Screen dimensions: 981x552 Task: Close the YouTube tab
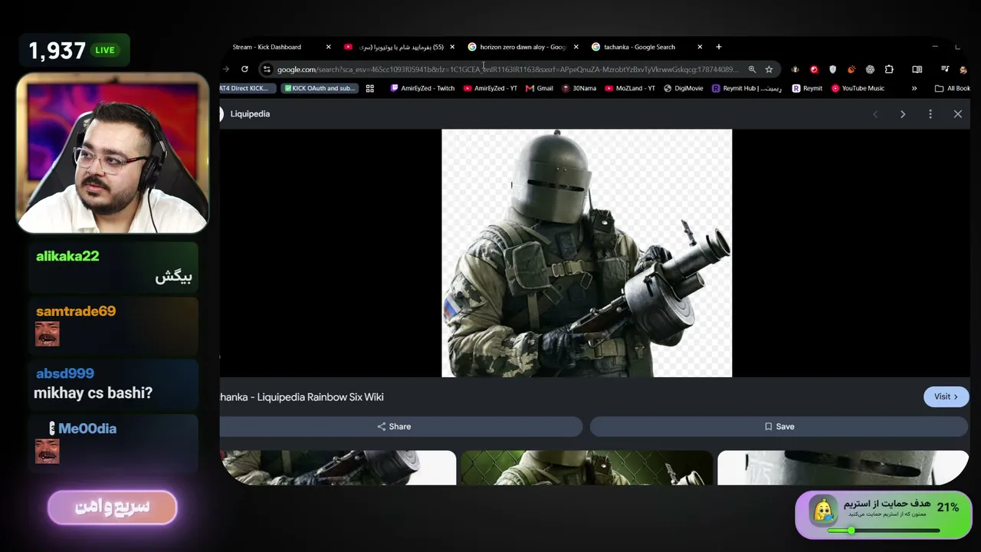pos(452,47)
